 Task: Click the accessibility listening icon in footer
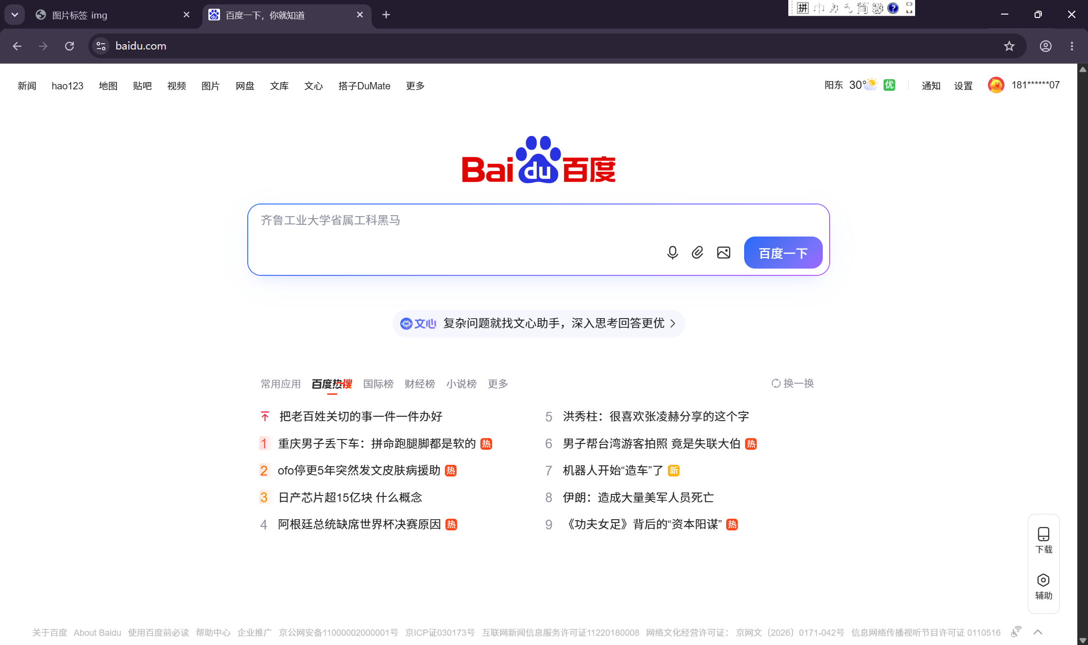point(1016,632)
